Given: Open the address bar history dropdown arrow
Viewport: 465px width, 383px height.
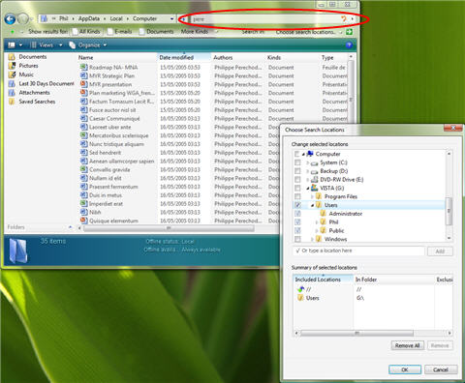Looking at the screenshot, I should (171, 19).
